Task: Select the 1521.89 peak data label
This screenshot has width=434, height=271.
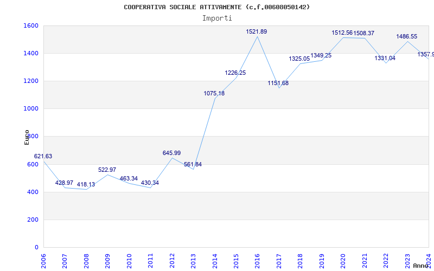Action: [257, 31]
